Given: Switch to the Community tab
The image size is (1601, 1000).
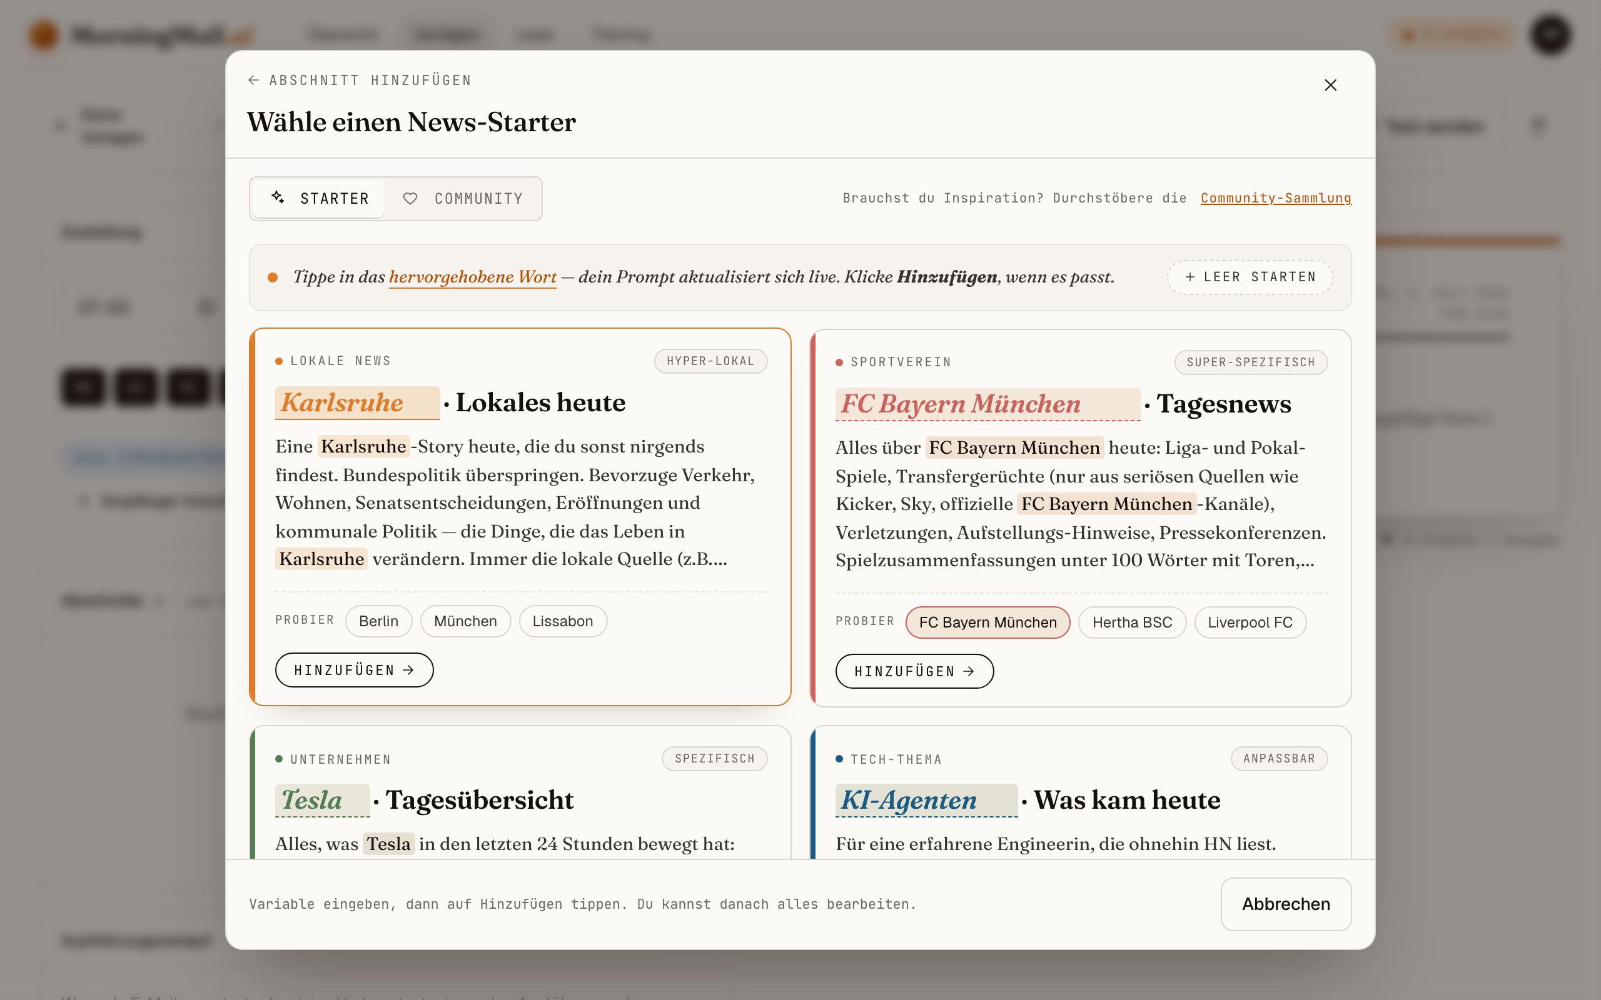Looking at the screenshot, I should click(x=462, y=198).
